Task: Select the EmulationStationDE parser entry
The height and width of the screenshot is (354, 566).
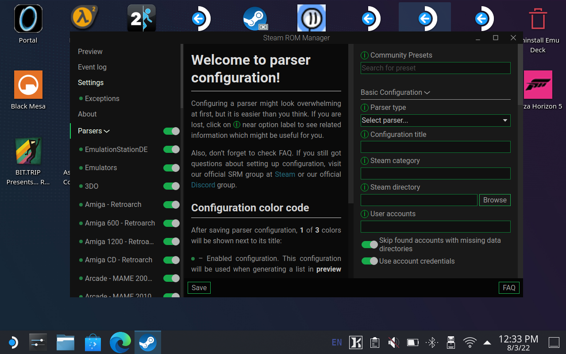Action: click(116, 150)
